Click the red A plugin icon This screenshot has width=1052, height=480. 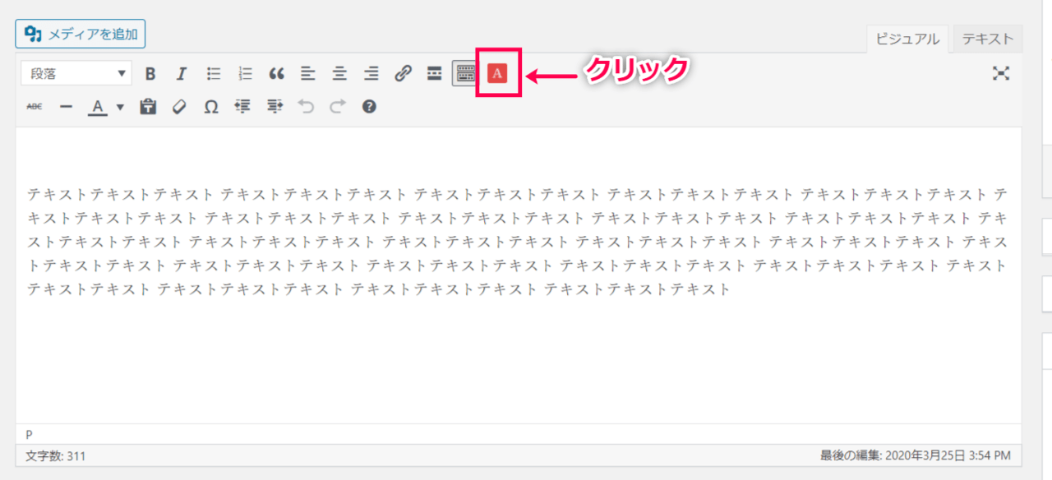497,73
